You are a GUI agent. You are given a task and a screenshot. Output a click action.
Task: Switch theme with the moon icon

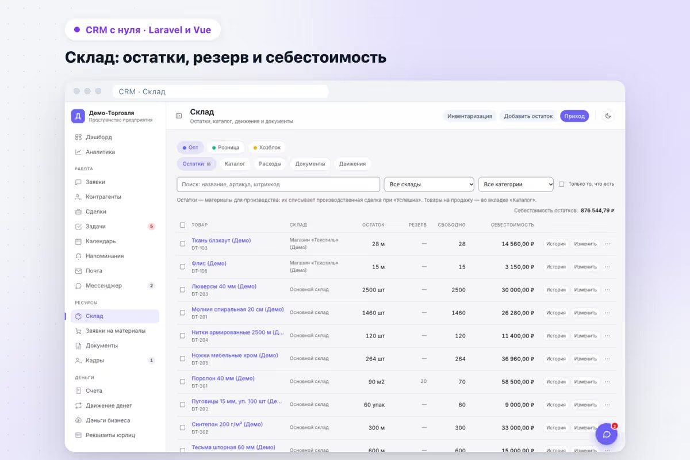point(608,116)
